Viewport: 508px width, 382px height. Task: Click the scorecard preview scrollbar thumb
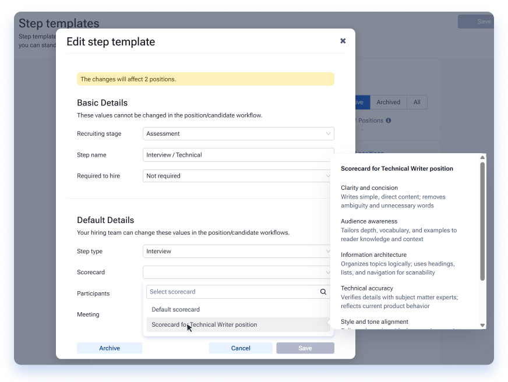pyautogui.click(x=482, y=221)
